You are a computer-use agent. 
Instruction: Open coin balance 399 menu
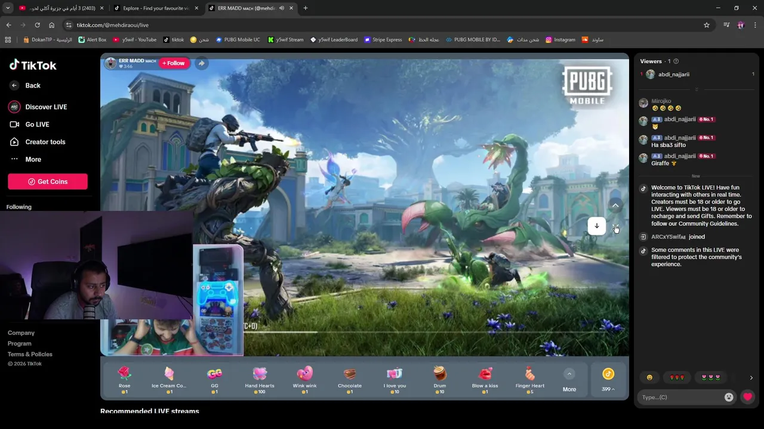point(608,380)
